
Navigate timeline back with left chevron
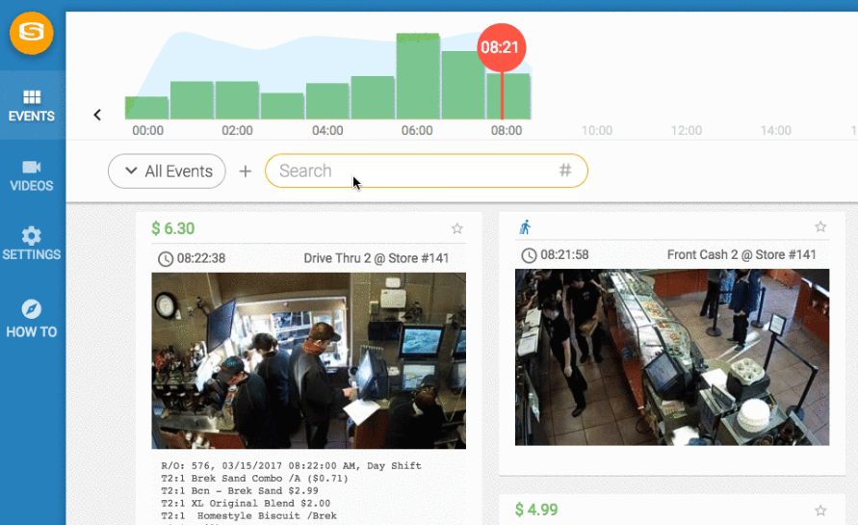pos(97,115)
